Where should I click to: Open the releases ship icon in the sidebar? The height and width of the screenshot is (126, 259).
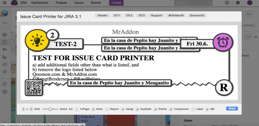pyautogui.click(x=5, y=50)
